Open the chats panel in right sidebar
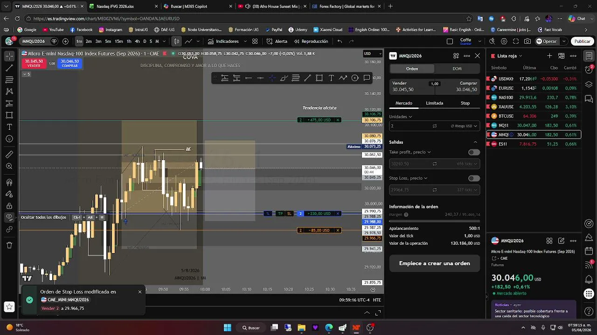This screenshot has height=335, width=597. tap(589, 99)
